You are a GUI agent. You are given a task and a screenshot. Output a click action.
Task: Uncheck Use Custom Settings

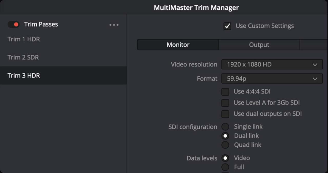coord(227,26)
